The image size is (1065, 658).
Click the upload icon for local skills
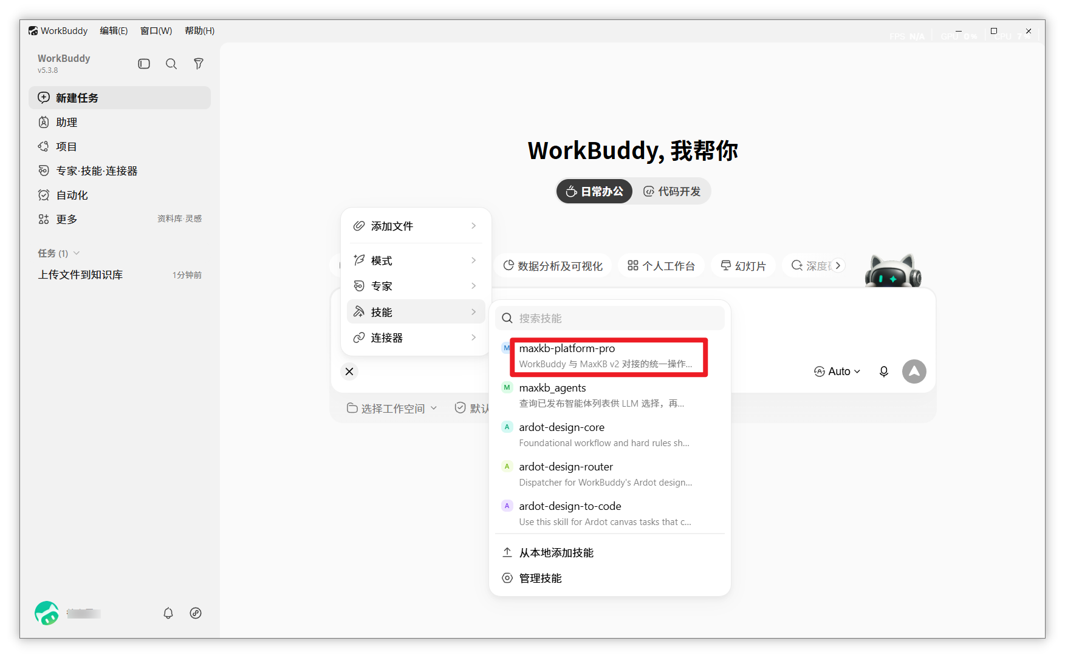[507, 552]
